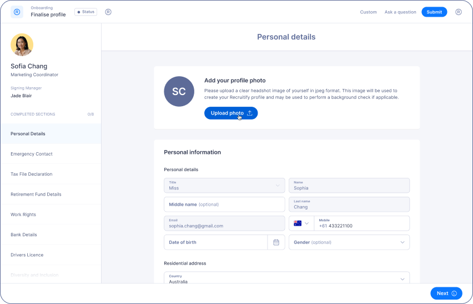Click the circled R icon beside Status
Viewport: 473px width, 304px height.
click(108, 12)
